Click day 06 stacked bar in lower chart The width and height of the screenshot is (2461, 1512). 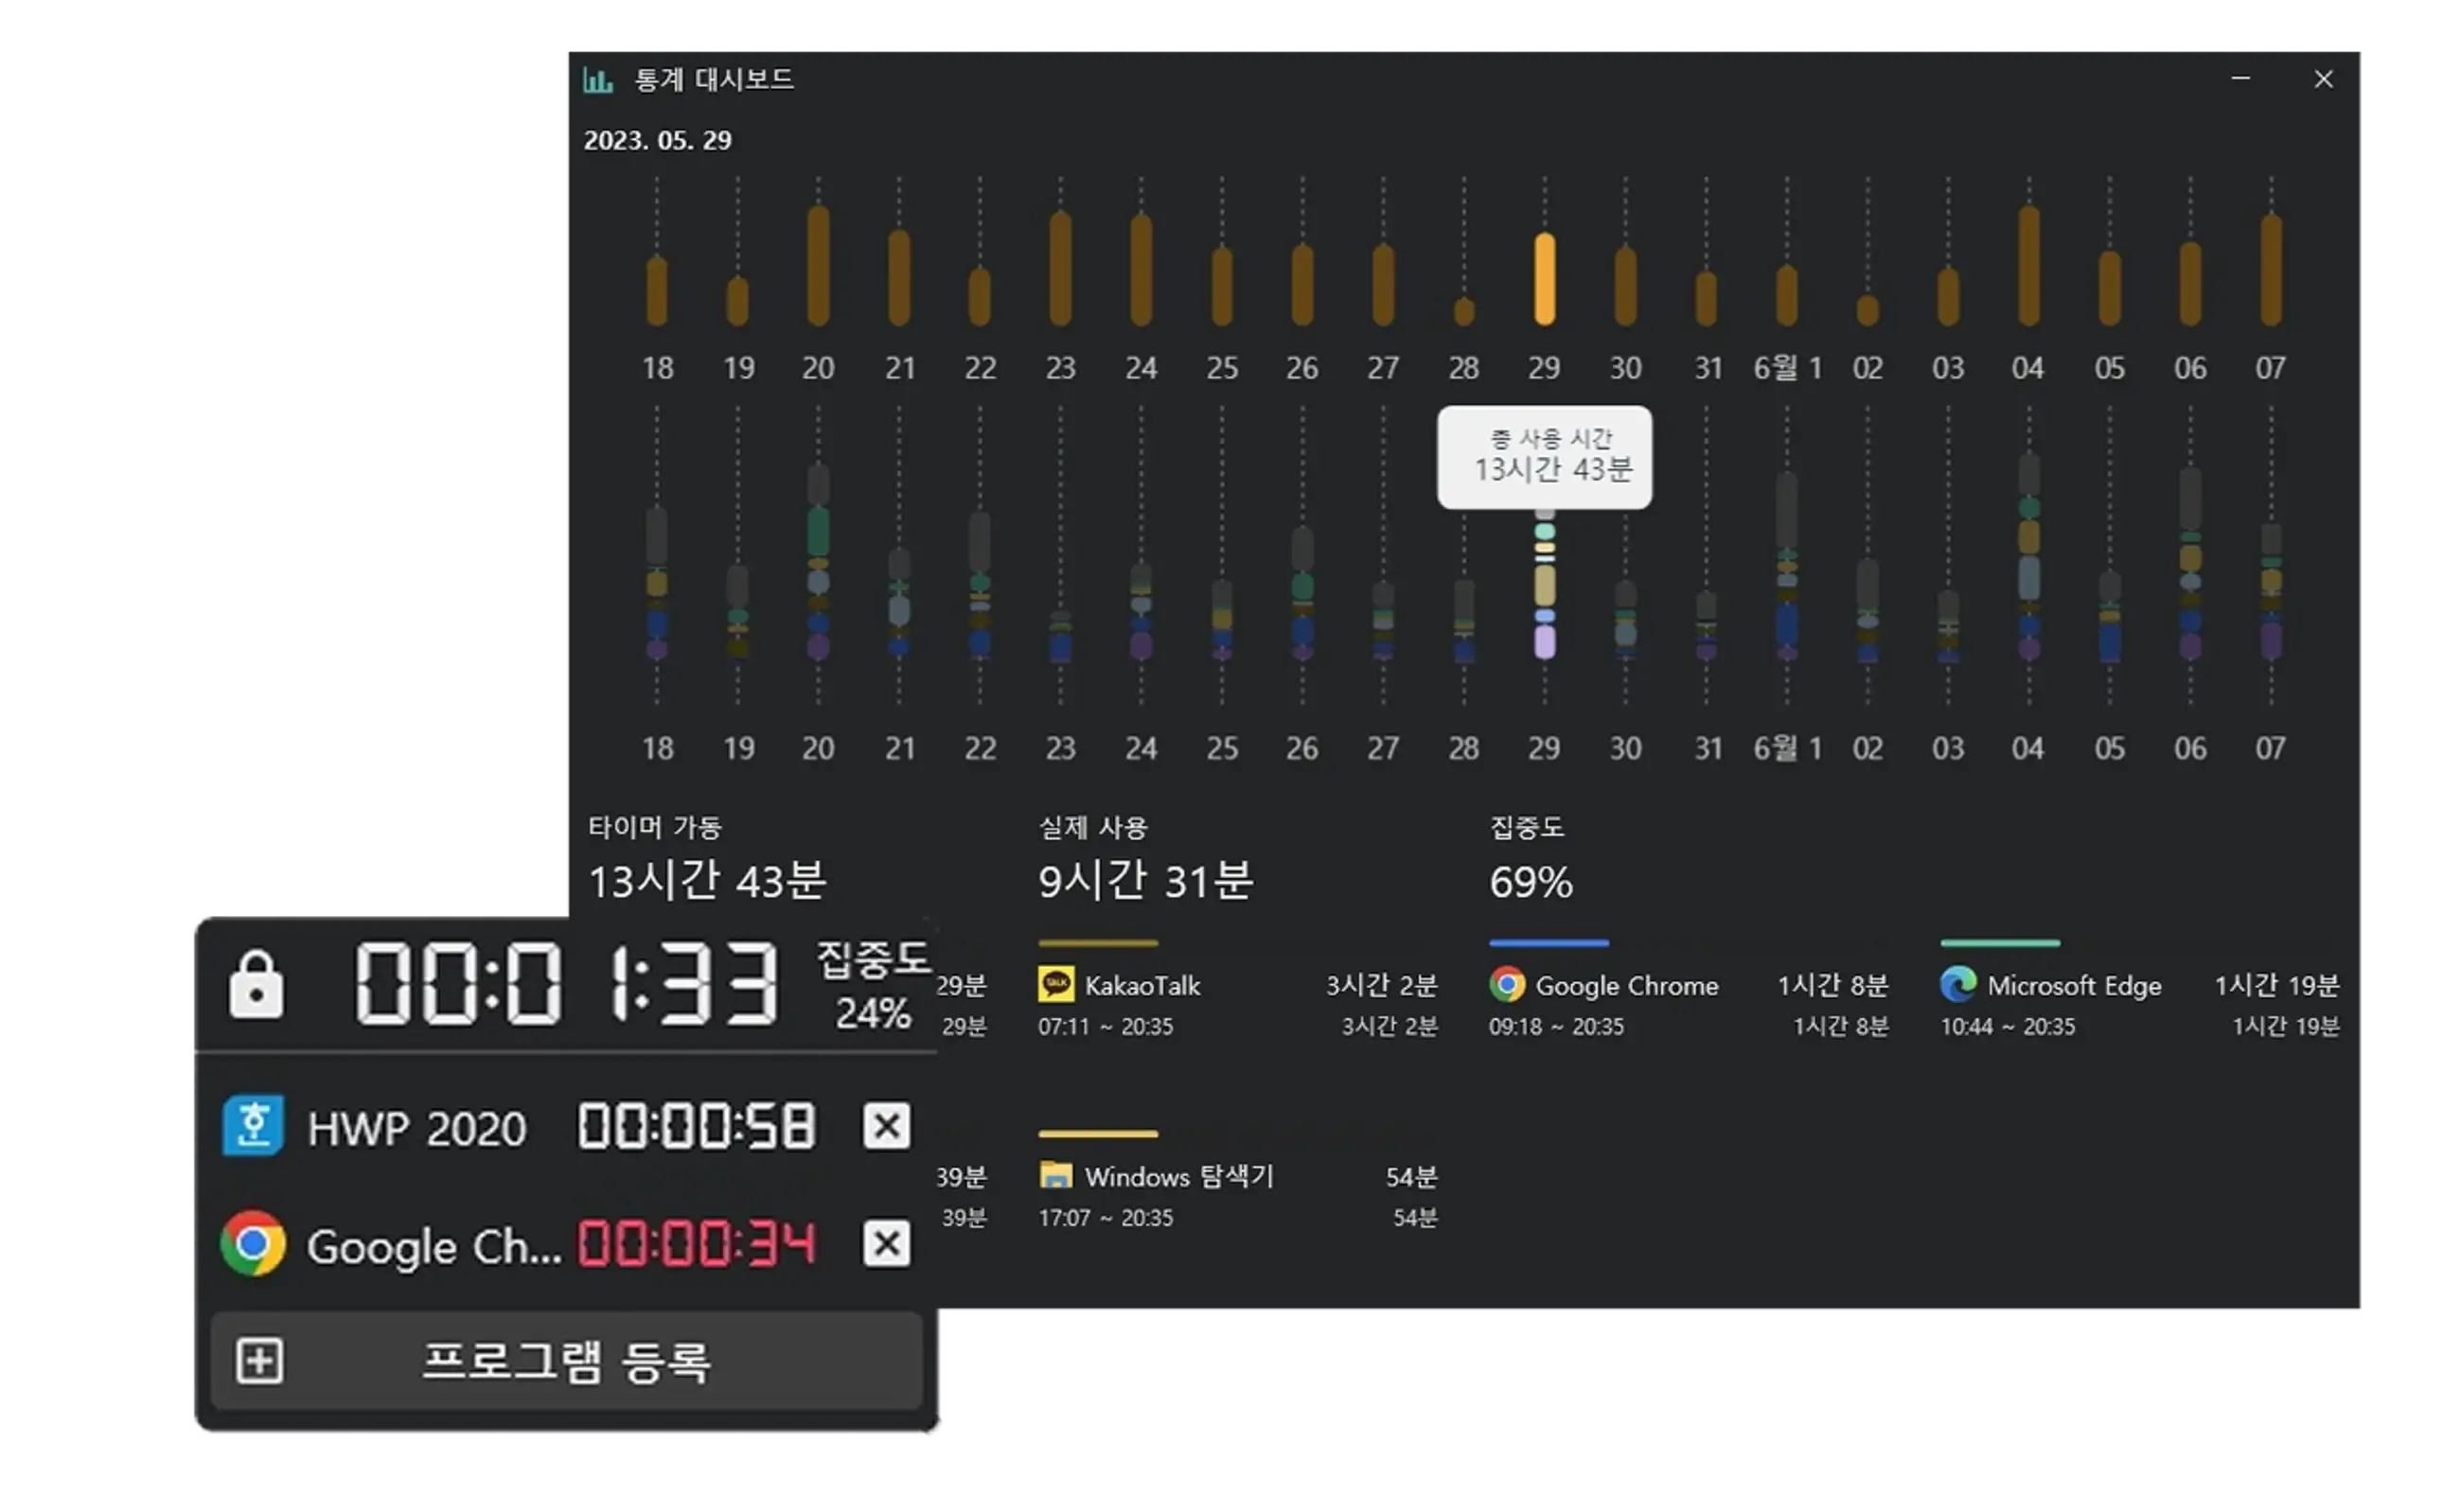(2191, 564)
